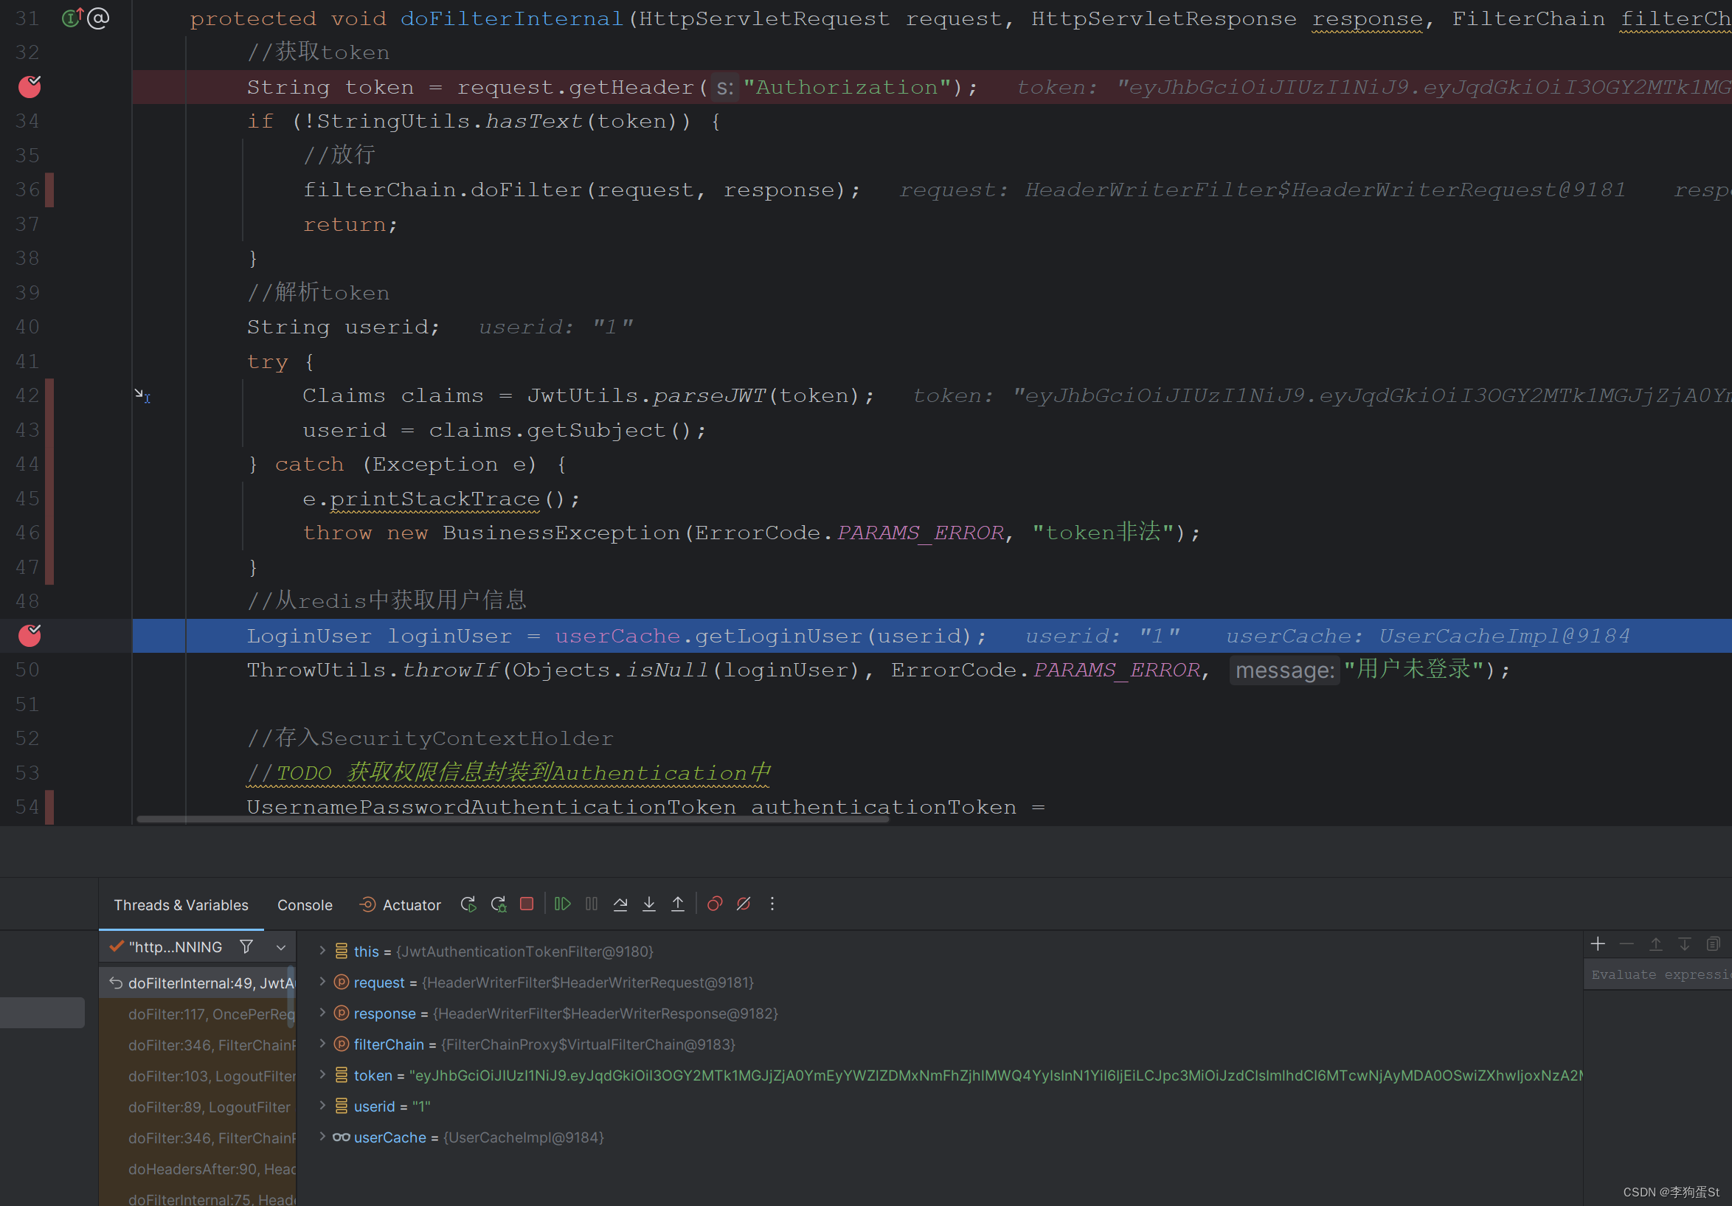Click the userCache field in line 49

pos(618,636)
